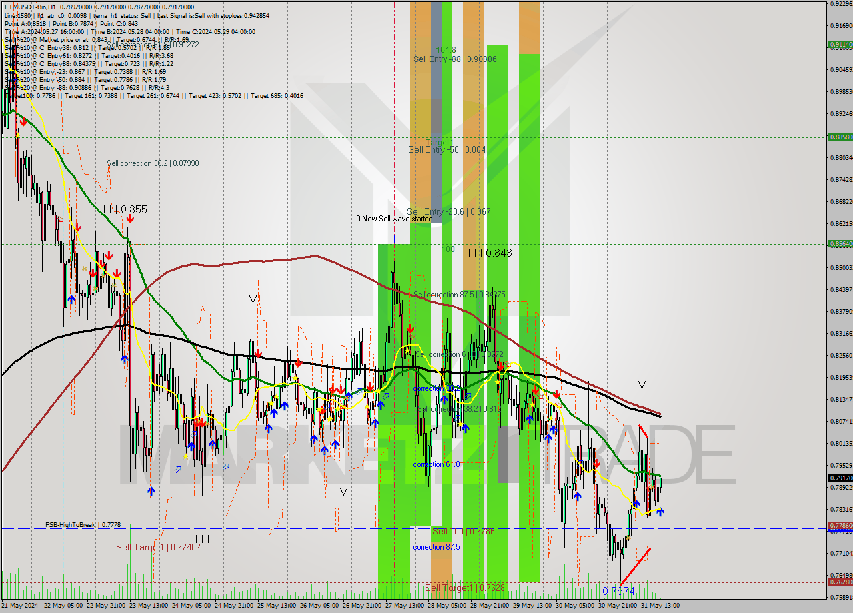Click the 'Sell 100 | 0.7786' label
Image resolution: width=853 pixels, height=613 pixels.
(x=463, y=532)
